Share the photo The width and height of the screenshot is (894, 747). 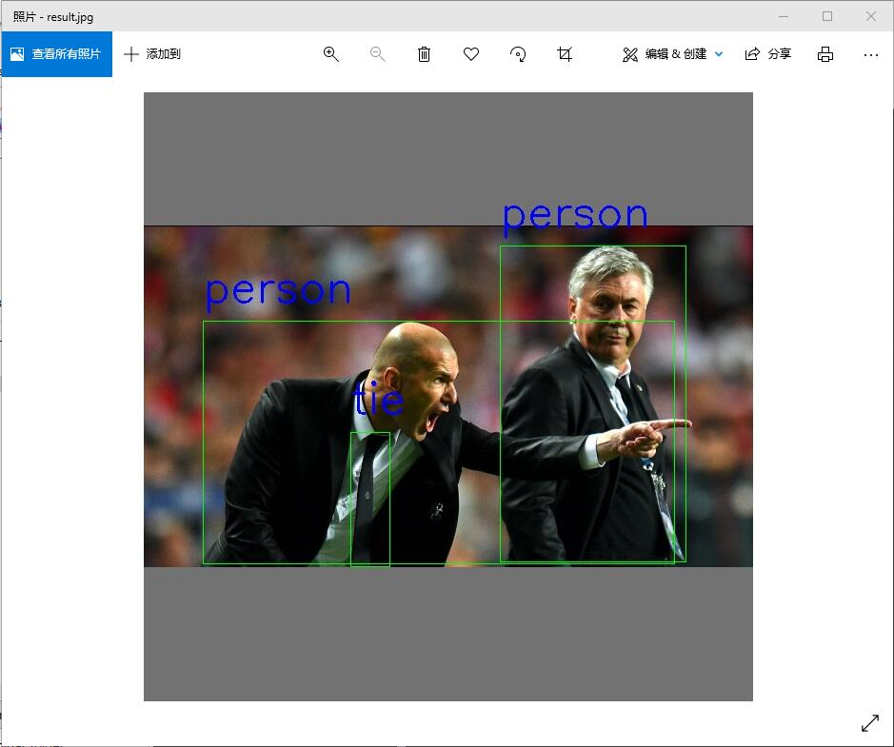768,54
